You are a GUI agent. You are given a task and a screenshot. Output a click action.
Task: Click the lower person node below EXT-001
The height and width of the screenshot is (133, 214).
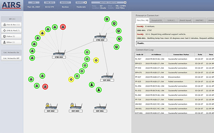[99, 90]
